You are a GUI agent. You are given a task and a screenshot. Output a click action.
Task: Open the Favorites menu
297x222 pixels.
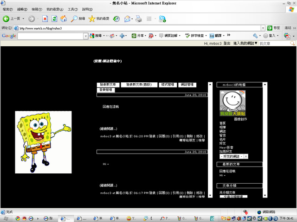coord(55,9)
